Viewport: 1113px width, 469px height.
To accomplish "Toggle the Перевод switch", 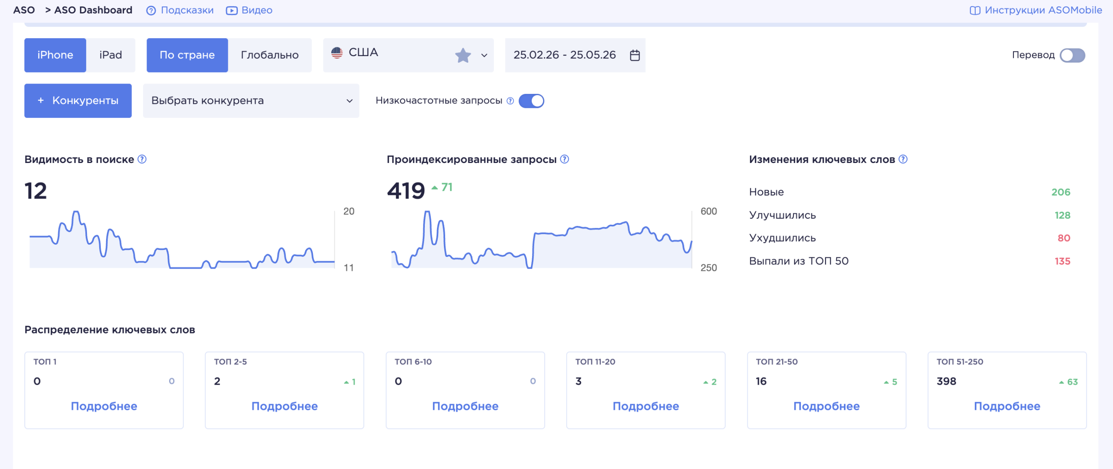I will [x=1072, y=55].
